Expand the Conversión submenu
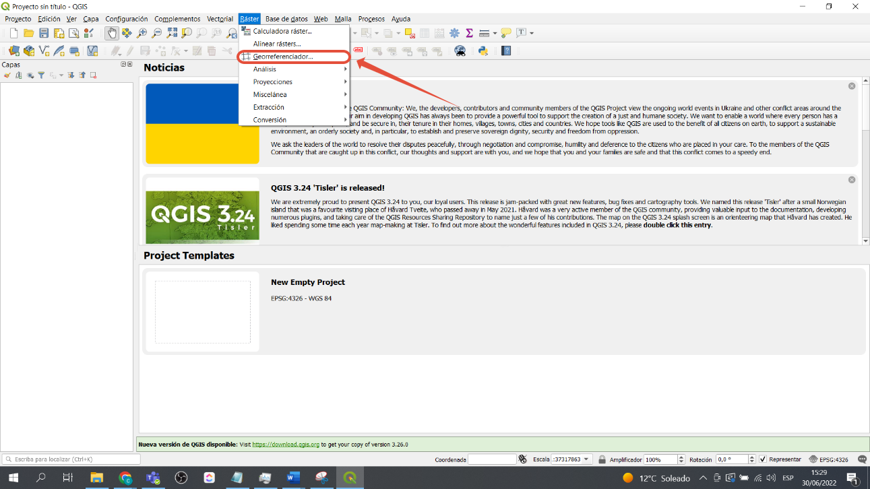Viewport: 870px width, 489px height. tap(294, 120)
